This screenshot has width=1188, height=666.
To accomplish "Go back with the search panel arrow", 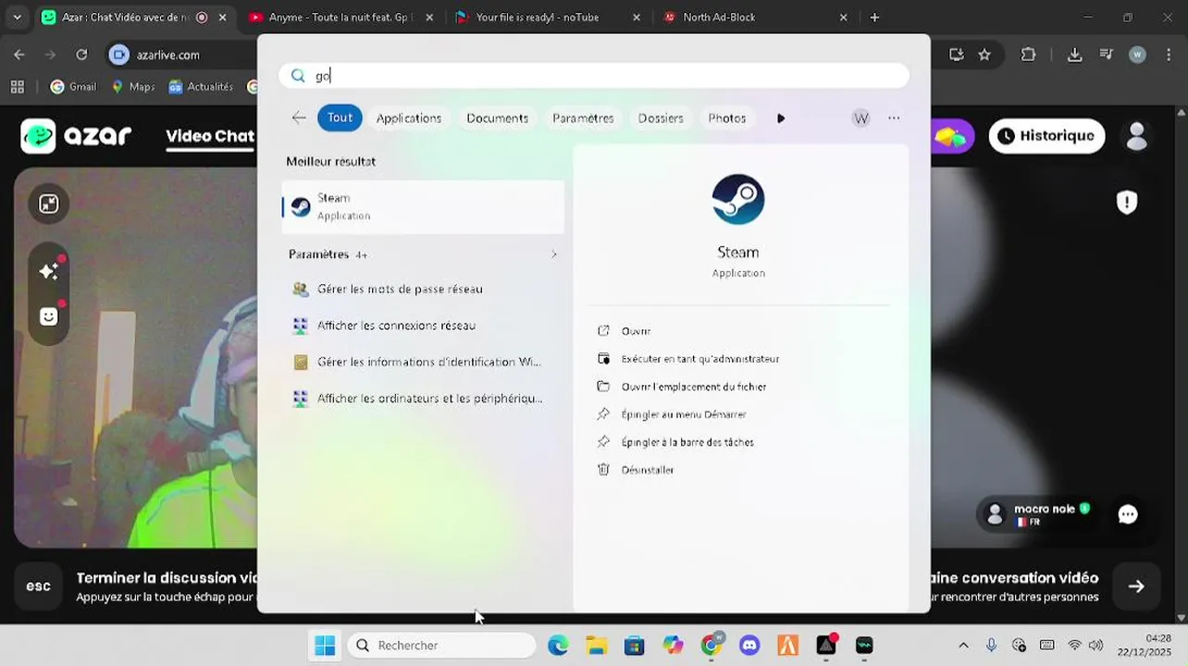I will click(x=299, y=117).
